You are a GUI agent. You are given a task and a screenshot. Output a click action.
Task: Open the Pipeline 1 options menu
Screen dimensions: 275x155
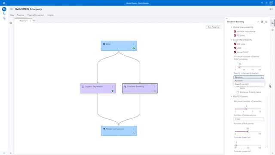coord(31,21)
